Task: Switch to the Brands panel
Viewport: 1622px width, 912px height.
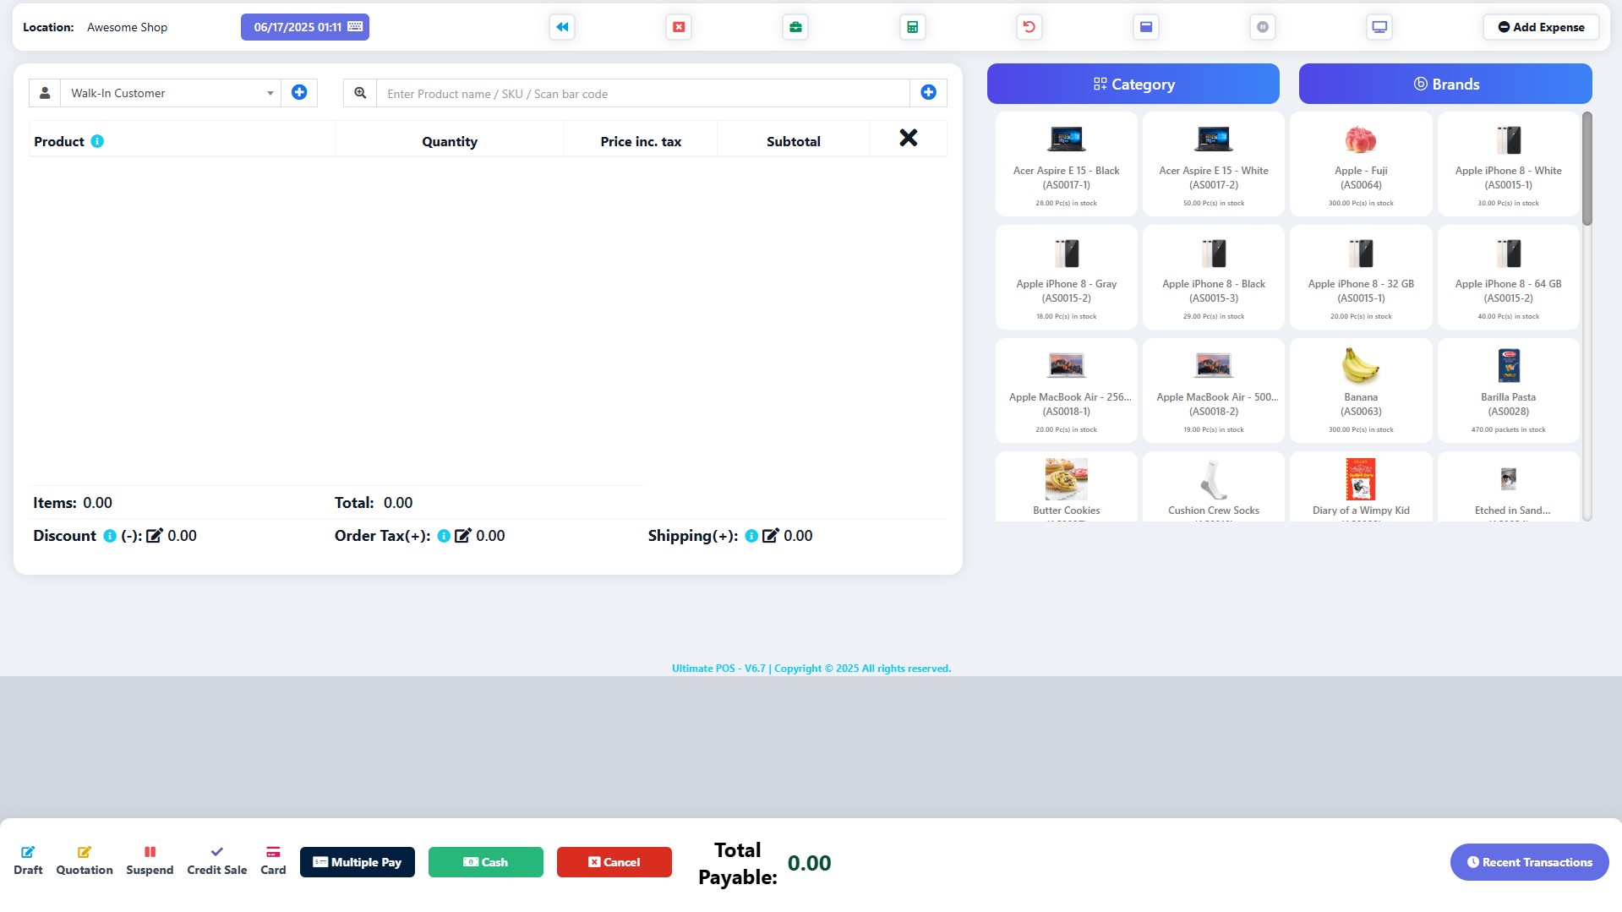Action: 1445,84
